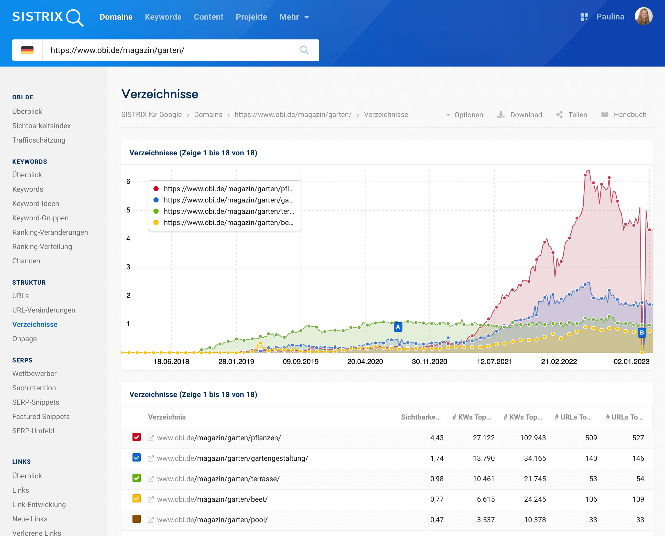Image resolution: width=665 pixels, height=536 pixels.
Task: Click the Domains breadcrumb link
Action: coord(208,115)
